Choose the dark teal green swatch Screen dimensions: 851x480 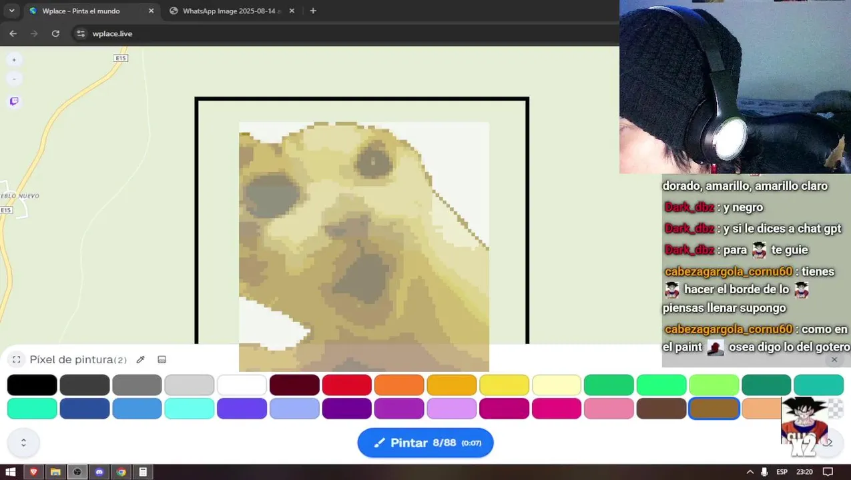click(766, 385)
